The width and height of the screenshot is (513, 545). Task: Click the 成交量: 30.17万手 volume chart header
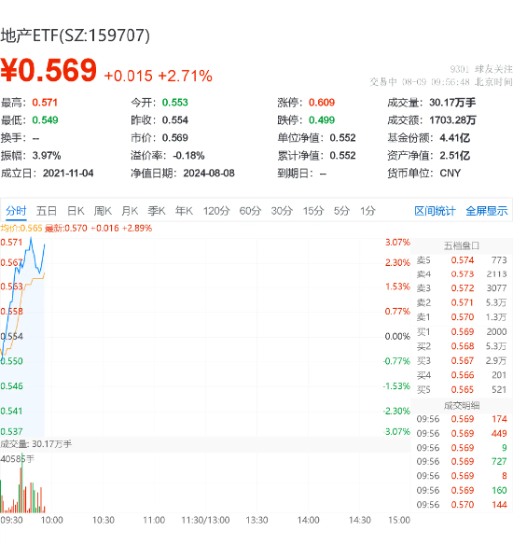(35, 444)
